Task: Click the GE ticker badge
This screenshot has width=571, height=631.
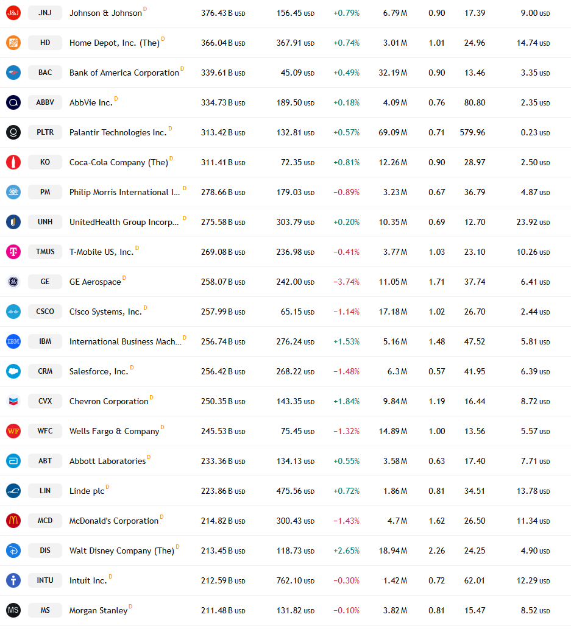Action: coord(45,282)
